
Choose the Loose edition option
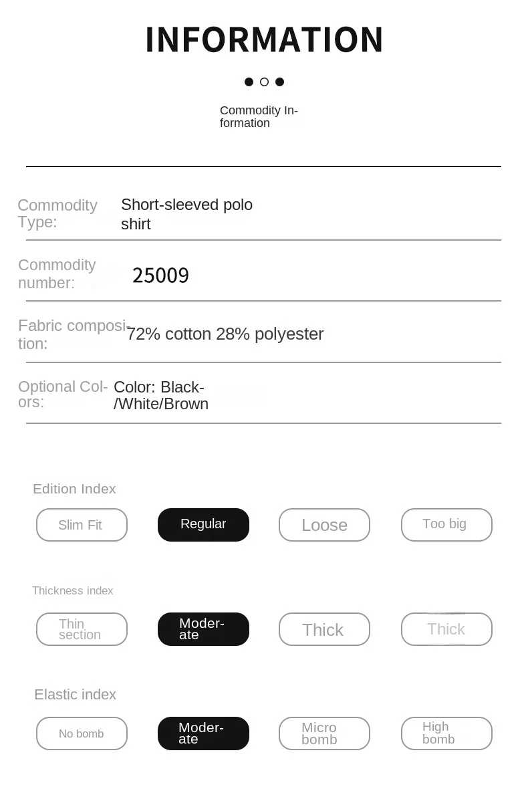pyautogui.click(x=324, y=525)
